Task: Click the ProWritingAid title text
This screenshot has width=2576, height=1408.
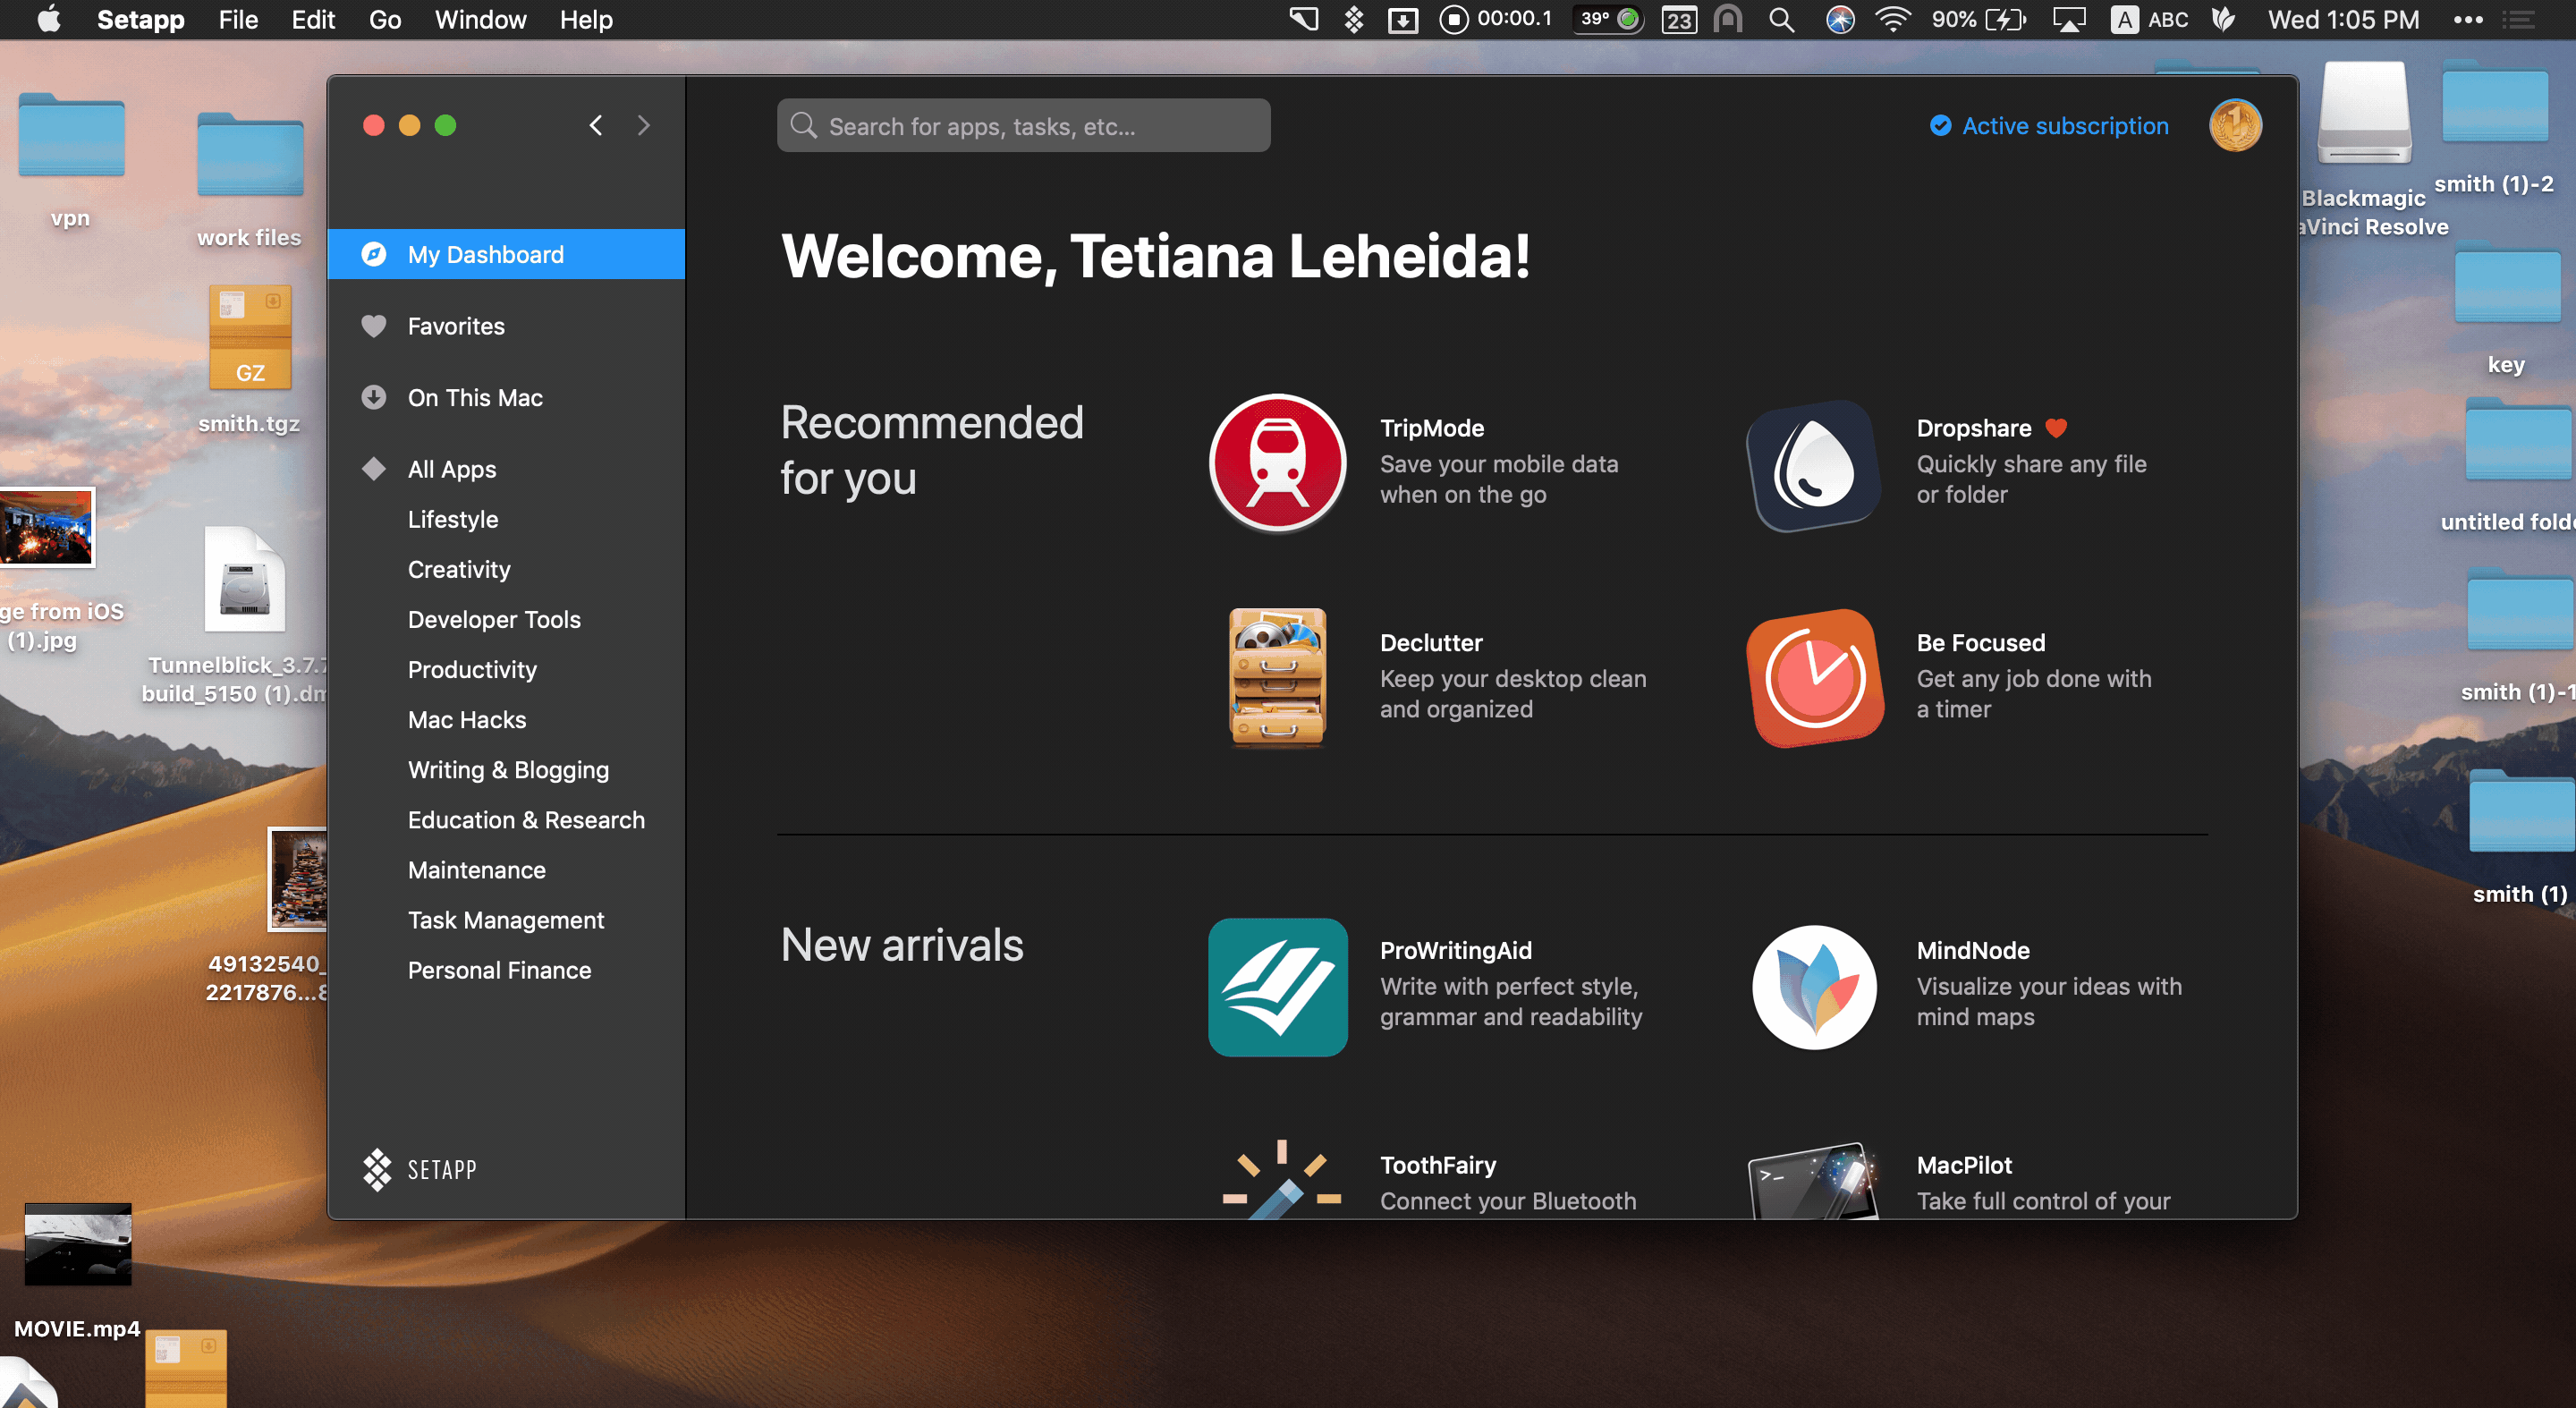Action: coord(1456,950)
